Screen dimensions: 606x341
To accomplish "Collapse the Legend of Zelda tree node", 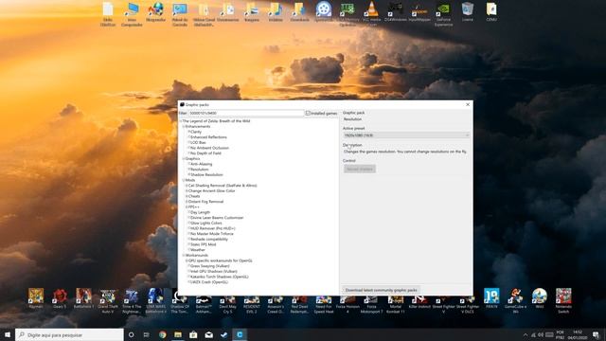I will (181, 121).
